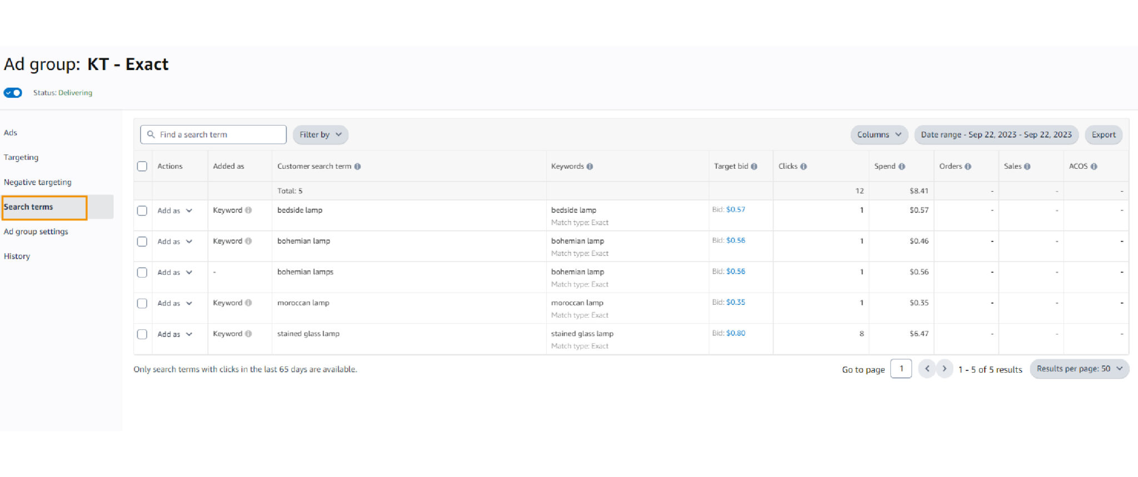Click Keyword info icon in bedside lamp row
This screenshot has width=1138, height=477.
[248, 210]
